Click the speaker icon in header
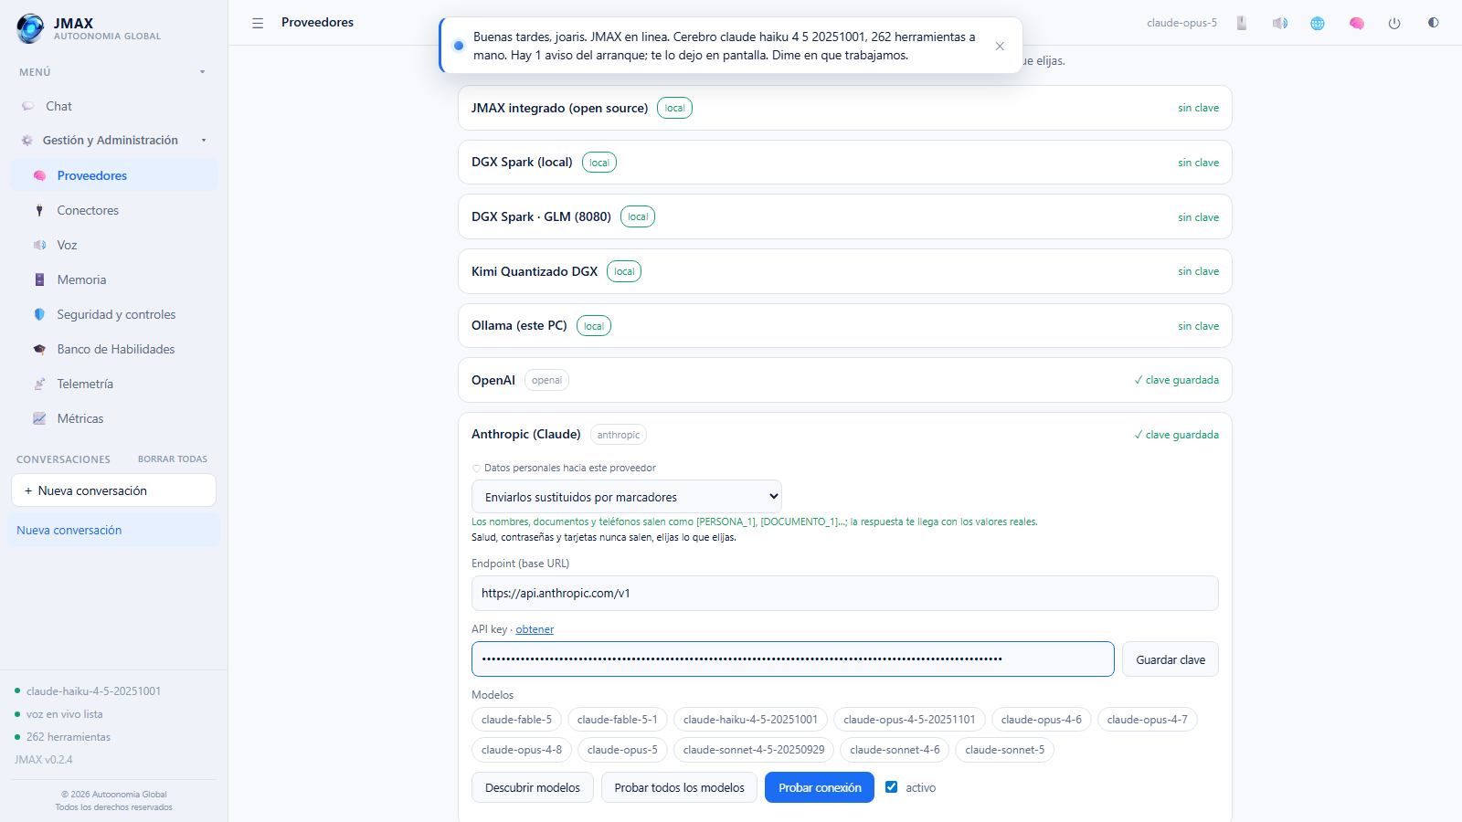The width and height of the screenshot is (1462, 822). click(x=1280, y=23)
